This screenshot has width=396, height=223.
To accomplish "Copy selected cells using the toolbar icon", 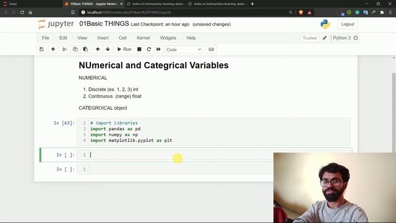I will coord(75,50).
